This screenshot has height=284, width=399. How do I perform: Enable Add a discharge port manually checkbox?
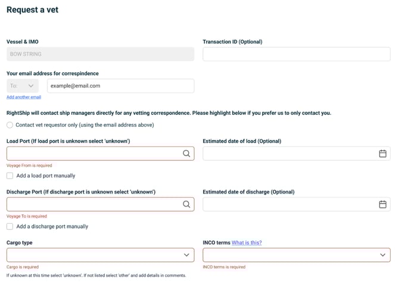[10, 226]
